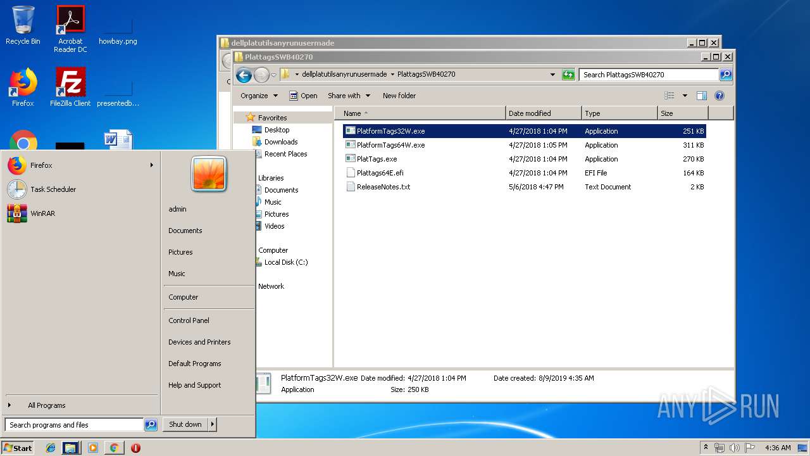
Task: Open Organize dropdown menu
Action: [259, 96]
